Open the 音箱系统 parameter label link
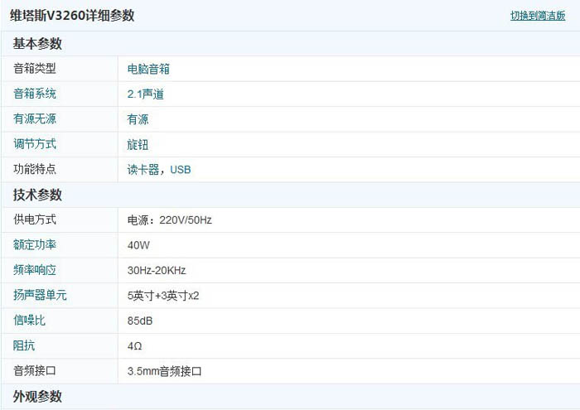This screenshot has width=580, height=410. [x=35, y=94]
